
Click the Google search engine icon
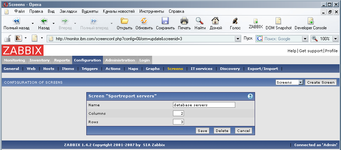tap(259, 39)
